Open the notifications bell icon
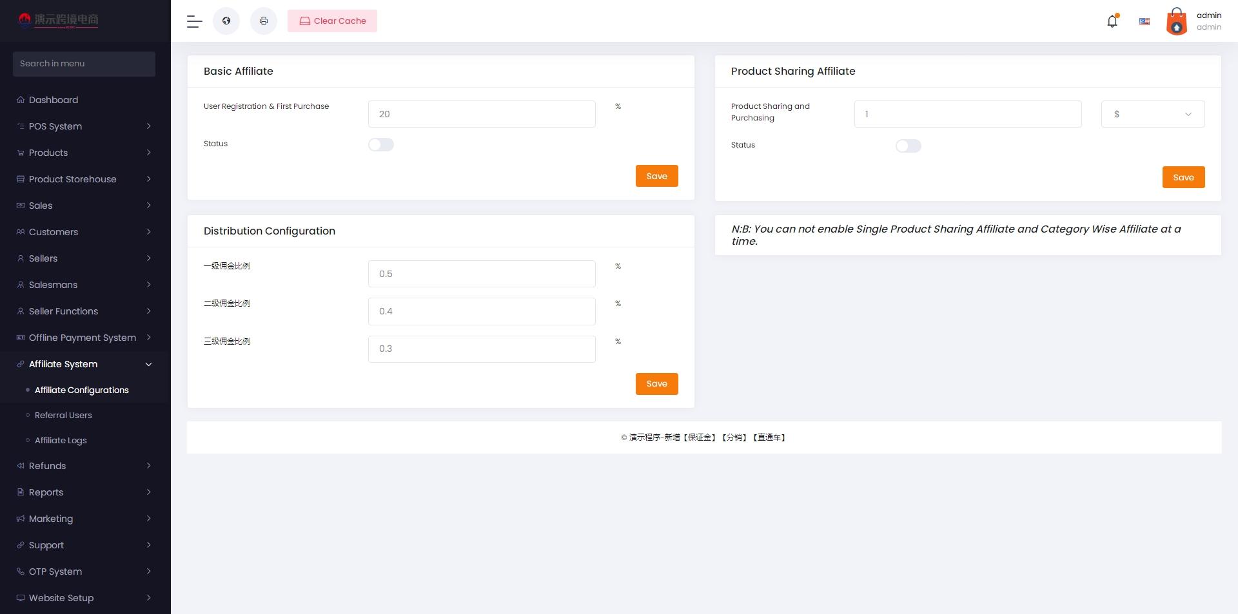1238x614 pixels. (1112, 21)
